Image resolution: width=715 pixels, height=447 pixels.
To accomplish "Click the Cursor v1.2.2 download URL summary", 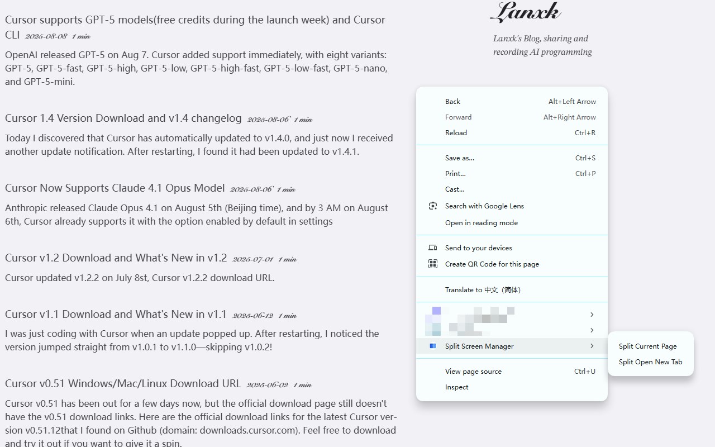I will coord(140,278).
